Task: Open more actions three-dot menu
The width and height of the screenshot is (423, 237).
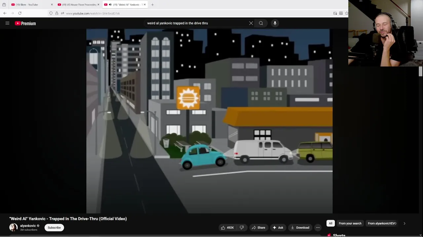Action: [318, 227]
